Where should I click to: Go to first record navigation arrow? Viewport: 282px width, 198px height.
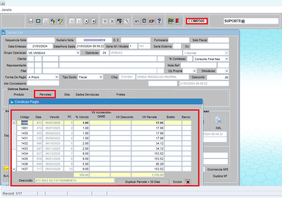[x=72, y=21]
